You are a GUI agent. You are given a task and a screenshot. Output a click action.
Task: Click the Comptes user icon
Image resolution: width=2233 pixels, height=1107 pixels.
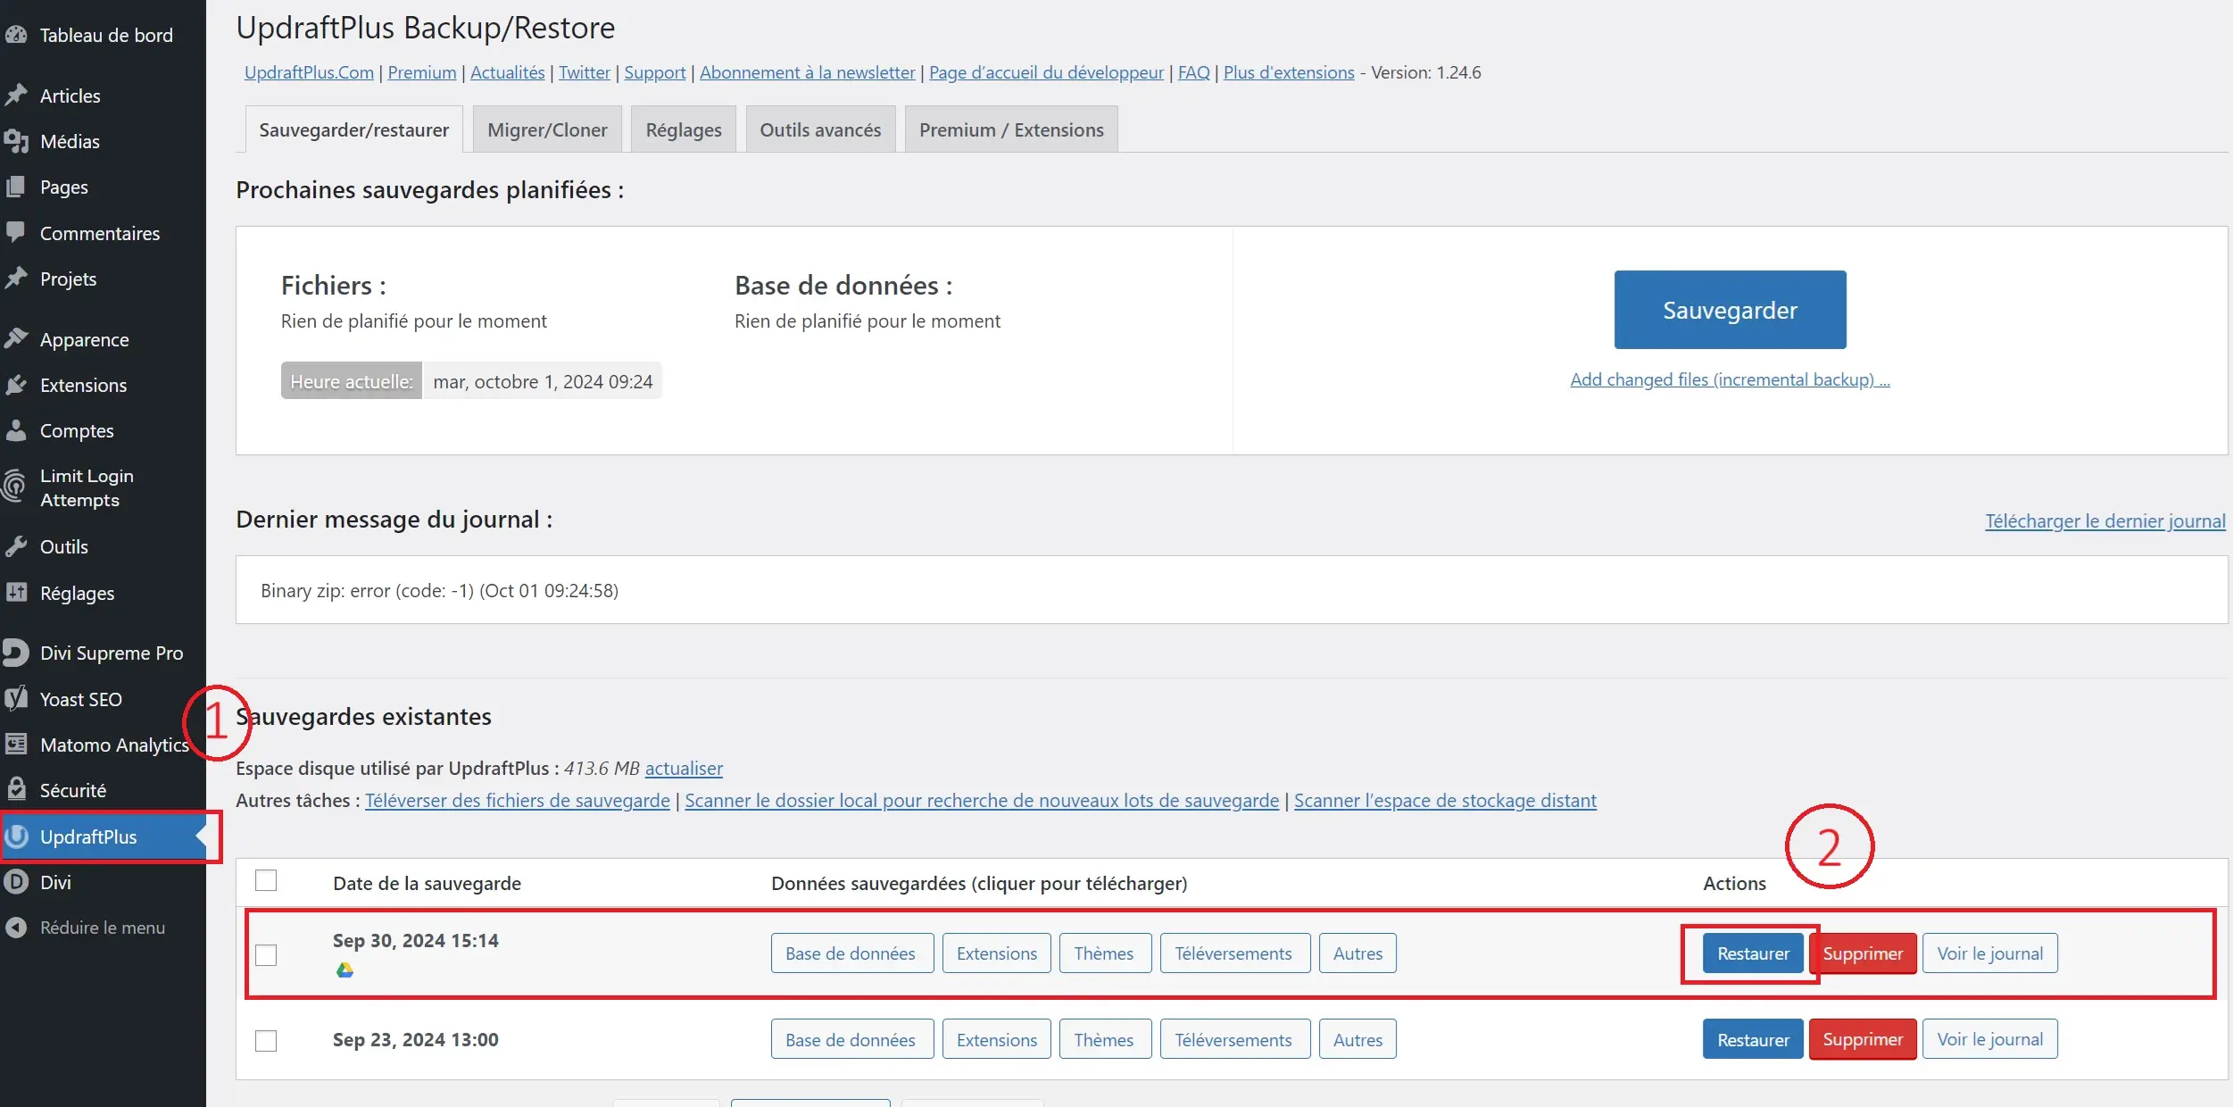tap(15, 430)
